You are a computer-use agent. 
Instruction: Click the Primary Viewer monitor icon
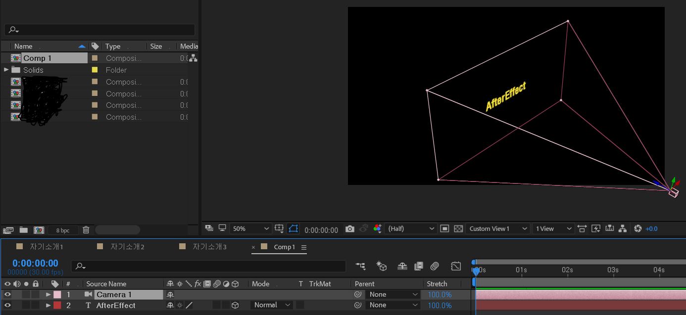pyautogui.click(x=222, y=228)
